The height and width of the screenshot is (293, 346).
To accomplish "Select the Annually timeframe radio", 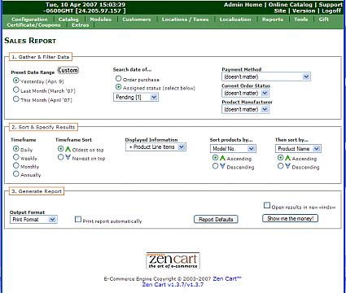I will (x=16, y=174).
